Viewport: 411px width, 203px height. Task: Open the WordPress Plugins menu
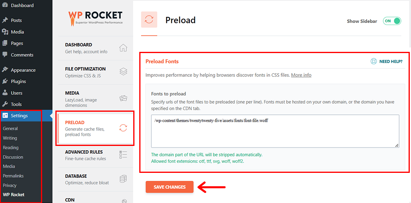18,82
